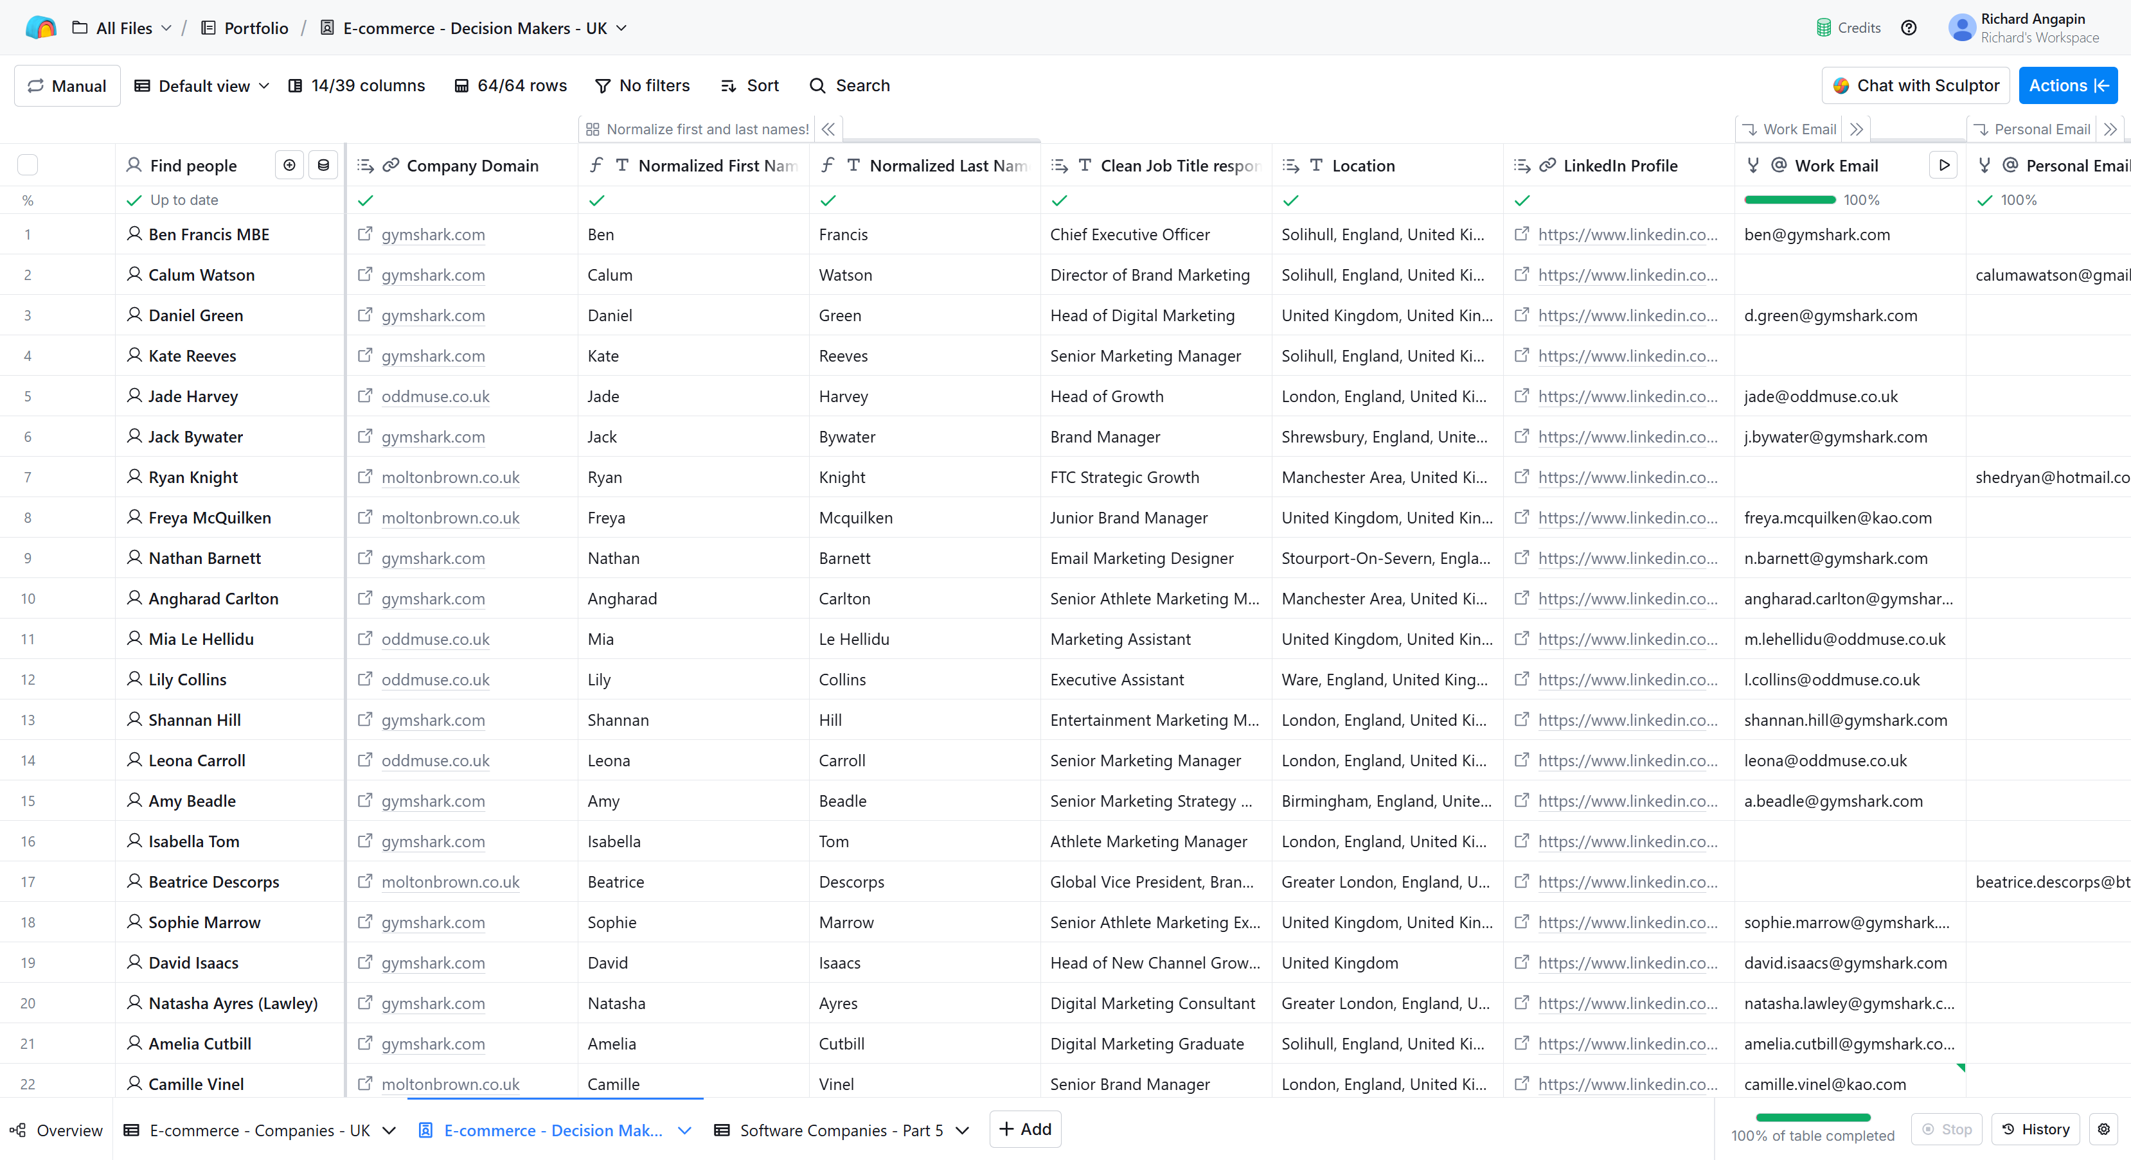Click the plus icon next to Find people

point(290,164)
